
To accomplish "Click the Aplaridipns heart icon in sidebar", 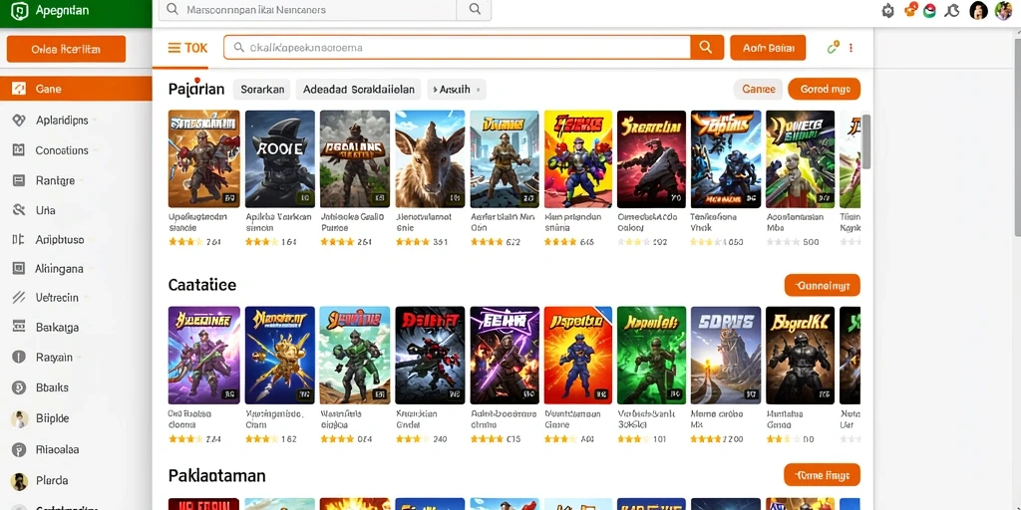I will (x=19, y=120).
